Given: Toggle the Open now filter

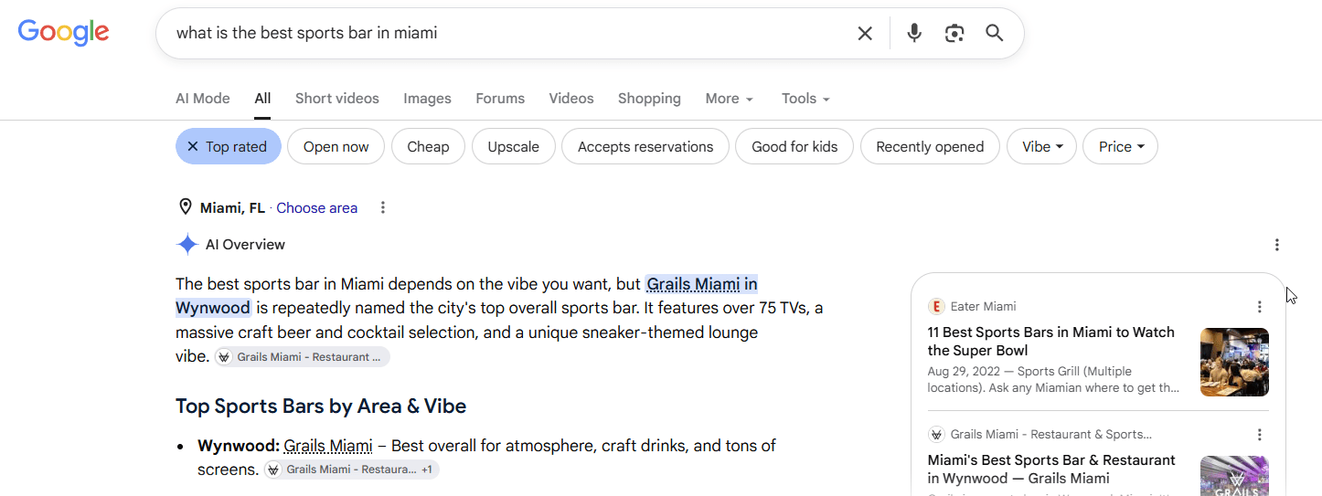Looking at the screenshot, I should pyautogui.click(x=336, y=146).
